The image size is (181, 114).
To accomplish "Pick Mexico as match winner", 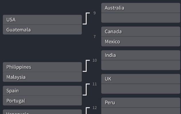I will (x=141, y=42).
